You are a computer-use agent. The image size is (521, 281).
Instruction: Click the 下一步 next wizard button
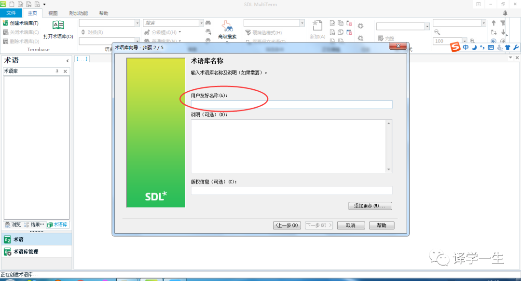point(319,225)
